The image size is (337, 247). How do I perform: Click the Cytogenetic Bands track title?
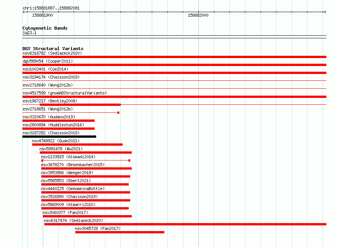(45, 28)
